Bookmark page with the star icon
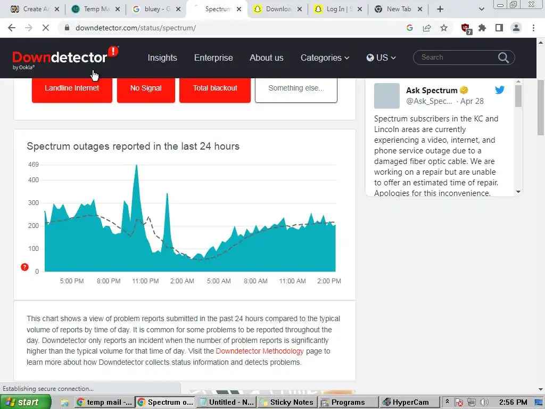This screenshot has width=545, height=409. click(444, 28)
